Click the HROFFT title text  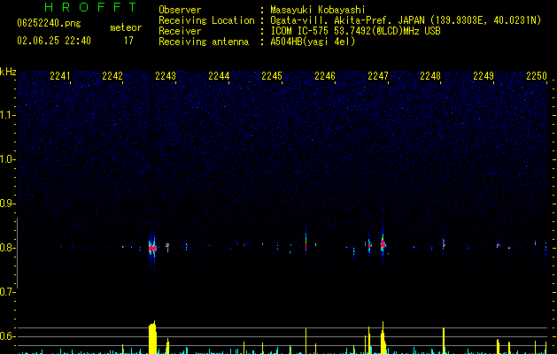tap(91, 7)
